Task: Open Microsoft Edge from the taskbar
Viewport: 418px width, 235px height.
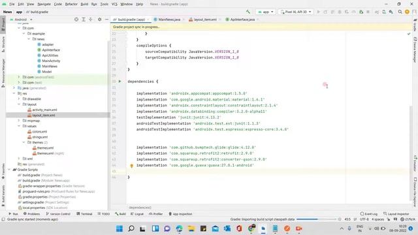Action: pos(179,228)
